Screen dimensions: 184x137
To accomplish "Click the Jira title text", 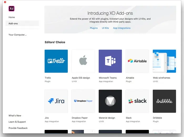I will (x=47, y=118).
